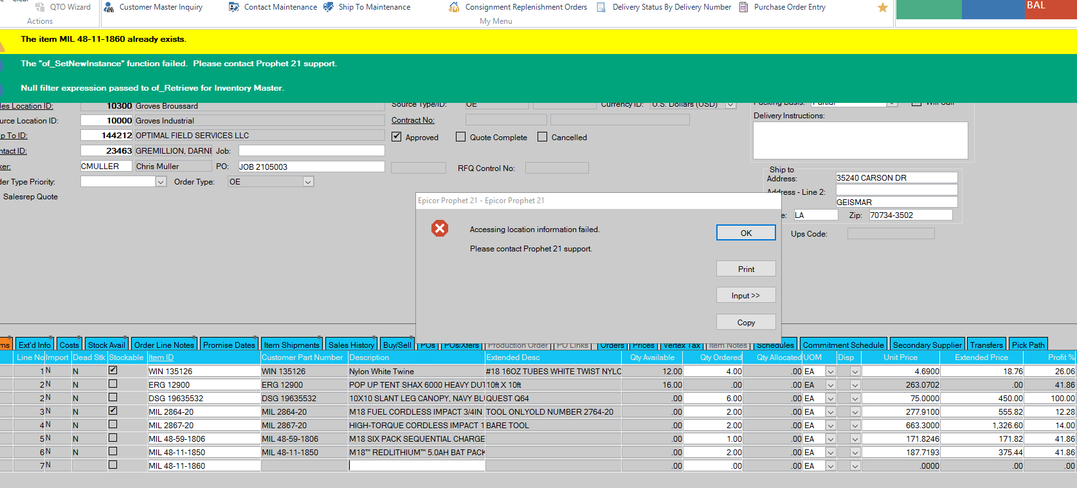The image size is (1077, 488).
Task: Launch Ship To Maintenance icon
Action: click(329, 7)
